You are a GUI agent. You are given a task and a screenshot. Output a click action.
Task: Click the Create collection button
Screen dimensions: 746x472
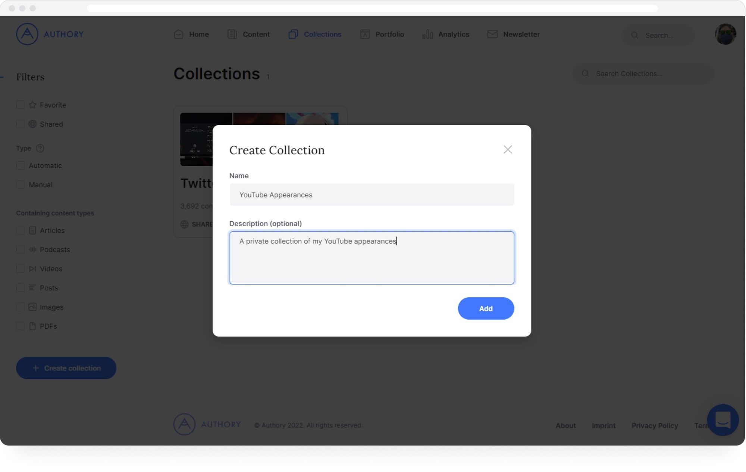click(x=66, y=368)
